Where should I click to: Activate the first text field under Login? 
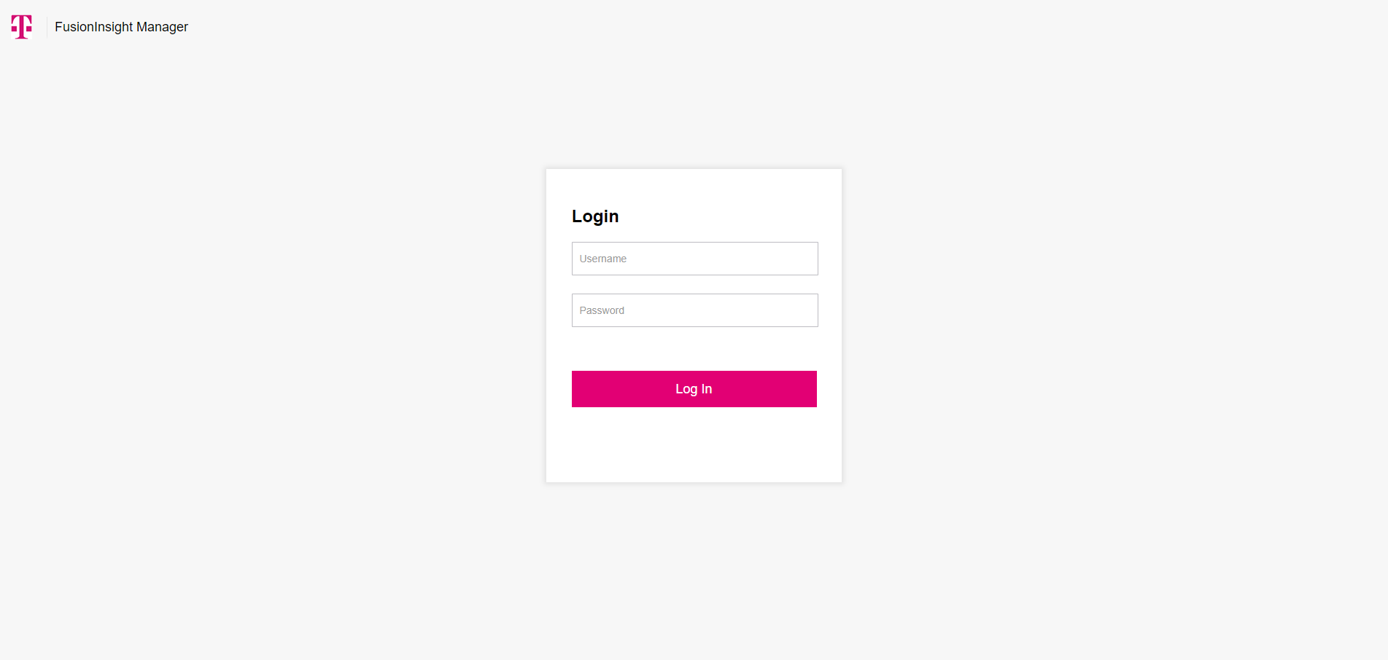[x=694, y=259]
